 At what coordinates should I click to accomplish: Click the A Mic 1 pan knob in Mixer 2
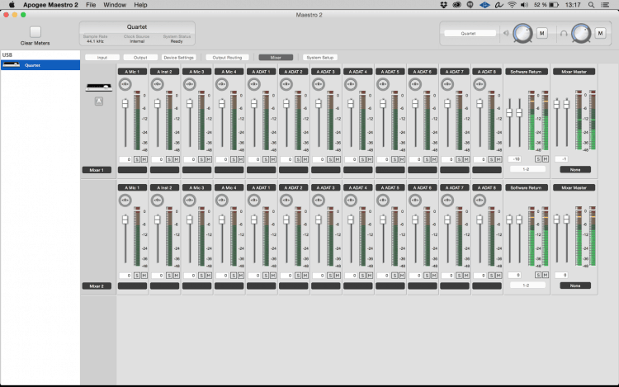[x=125, y=200]
